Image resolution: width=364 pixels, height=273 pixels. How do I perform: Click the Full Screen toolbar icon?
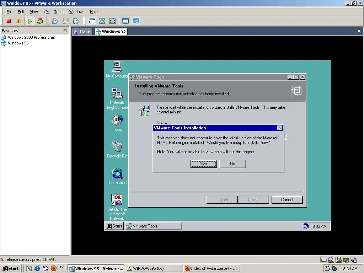click(112, 21)
